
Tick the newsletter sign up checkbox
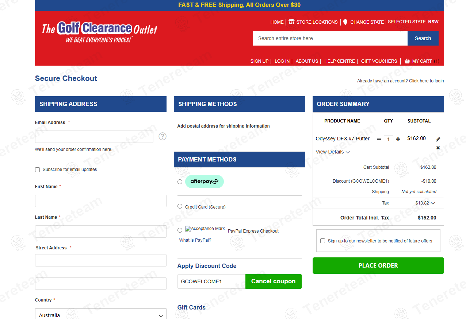[322, 241]
